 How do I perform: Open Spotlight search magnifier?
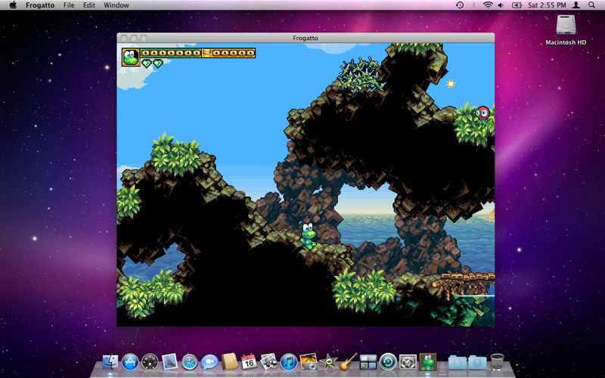(x=591, y=5)
